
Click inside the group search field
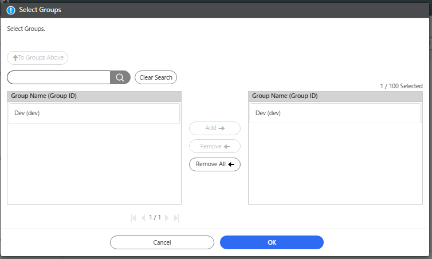coord(58,77)
